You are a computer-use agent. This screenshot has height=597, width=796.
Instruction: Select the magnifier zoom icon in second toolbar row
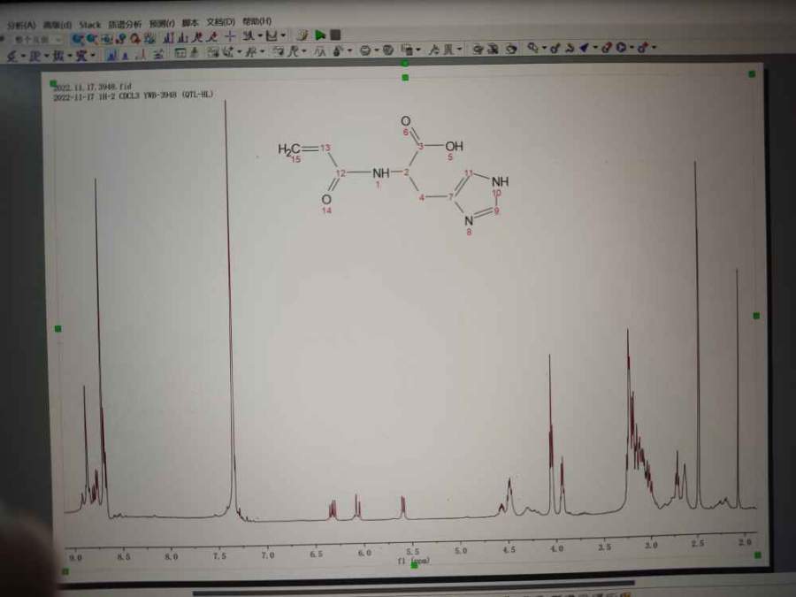(x=532, y=48)
